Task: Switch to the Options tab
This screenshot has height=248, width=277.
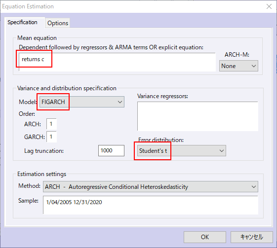Action: point(58,23)
